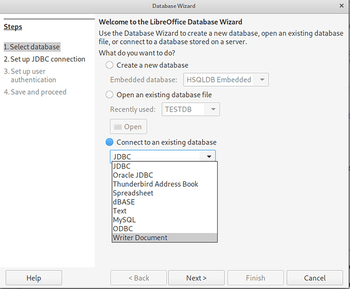Image resolution: width=350 pixels, height=289 pixels.
Task: Click the Cancel button
Action: (x=315, y=278)
